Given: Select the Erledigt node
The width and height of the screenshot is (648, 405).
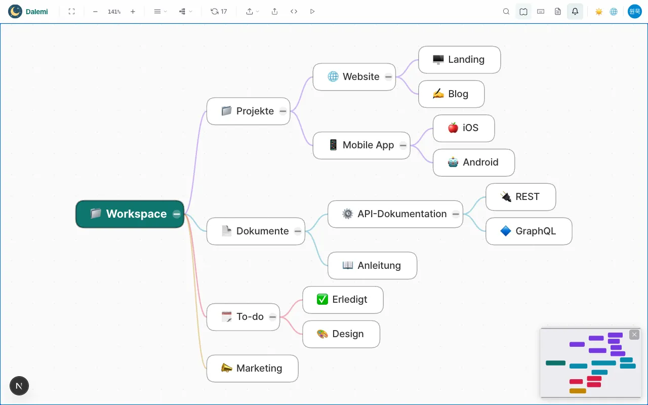Looking at the screenshot, I should click(343, 300).
